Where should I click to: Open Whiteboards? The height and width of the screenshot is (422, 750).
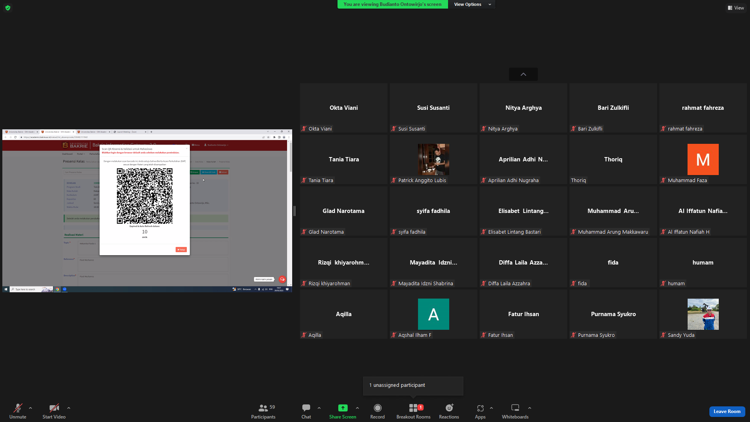click(515, 411)
